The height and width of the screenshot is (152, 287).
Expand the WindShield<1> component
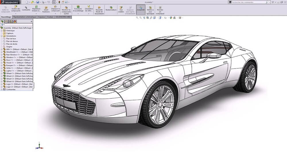(x=2, y=52)
